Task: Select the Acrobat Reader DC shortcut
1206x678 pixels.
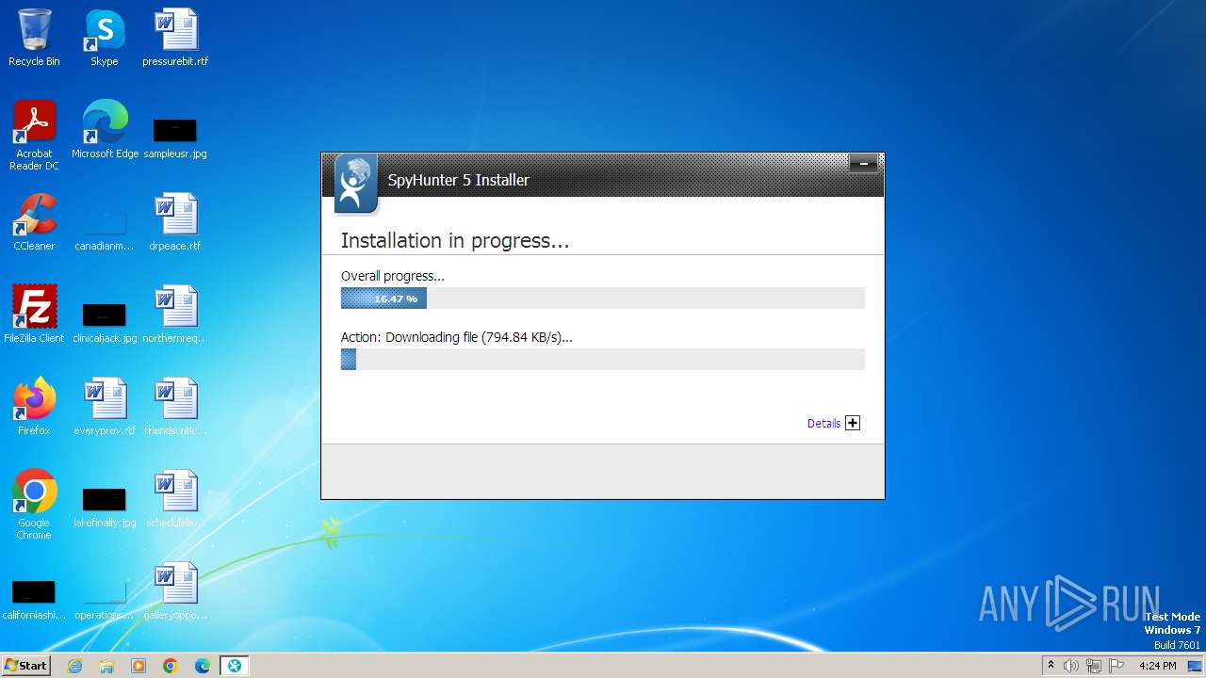Action: tap(34, 136)
